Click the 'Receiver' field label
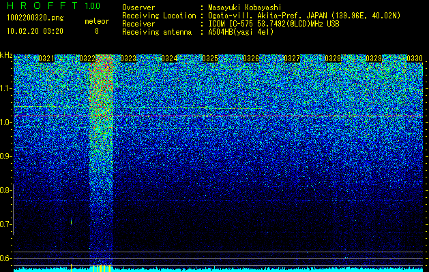 tap(138, 24)
